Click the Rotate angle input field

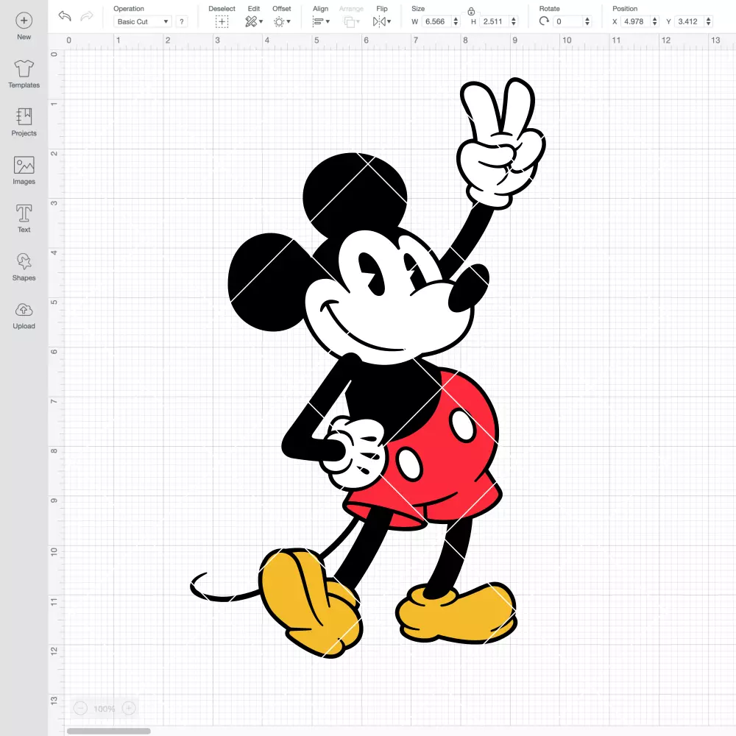568,21
